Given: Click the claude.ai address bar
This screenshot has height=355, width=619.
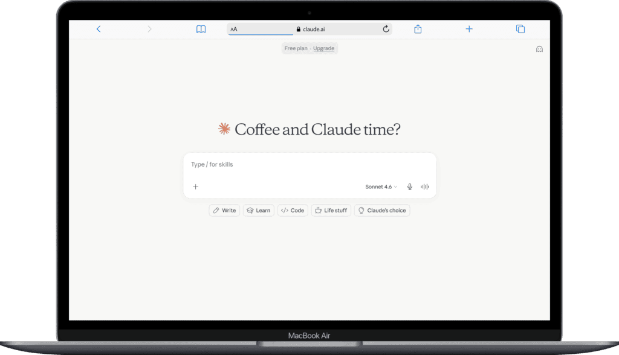Looking at the screenshot, I should click(x=310, y=29).
